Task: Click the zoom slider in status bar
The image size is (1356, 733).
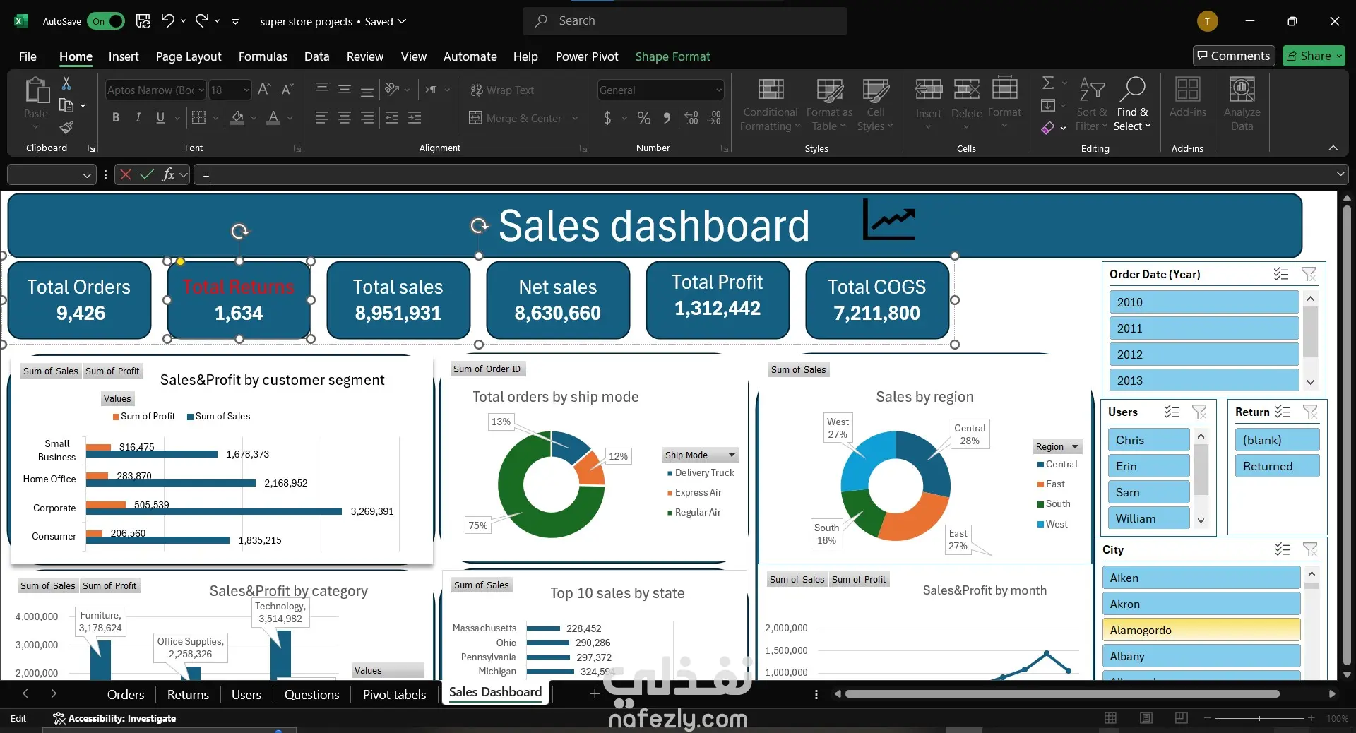Action: pos(1259,718)
